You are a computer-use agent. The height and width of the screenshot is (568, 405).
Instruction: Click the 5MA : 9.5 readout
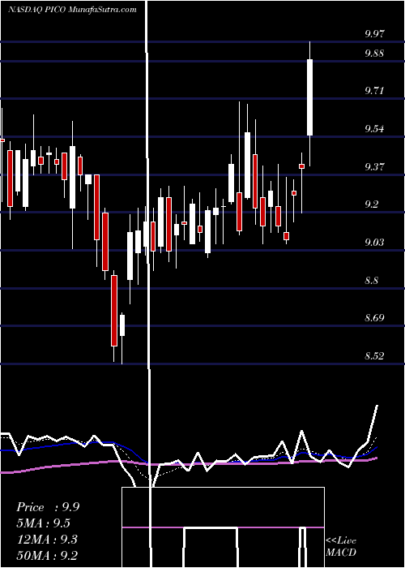point(44,523)
